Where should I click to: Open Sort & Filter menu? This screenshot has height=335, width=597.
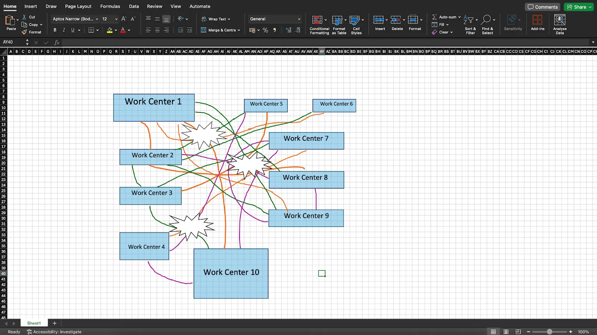pyautogui.click(x=470, y=25)
